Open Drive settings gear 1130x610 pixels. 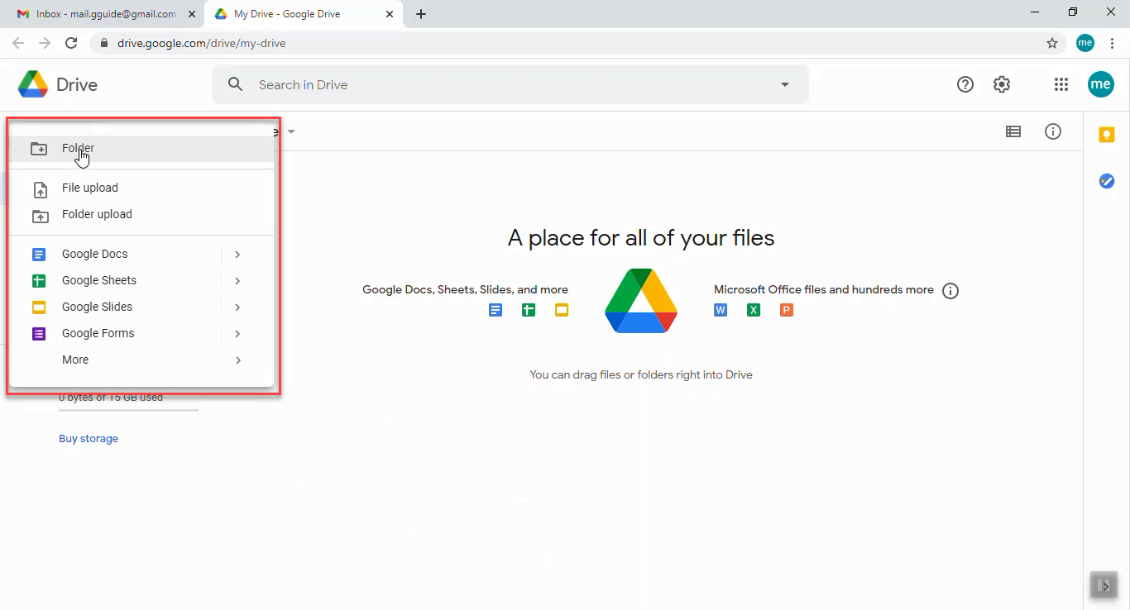[x=1002, y=83]
